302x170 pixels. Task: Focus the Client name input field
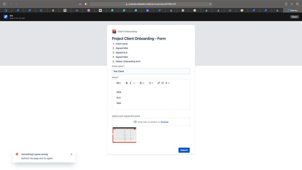(x=151, y=71)
